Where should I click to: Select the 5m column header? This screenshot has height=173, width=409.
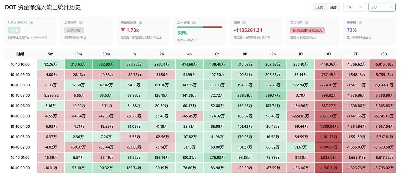point(51,54)
